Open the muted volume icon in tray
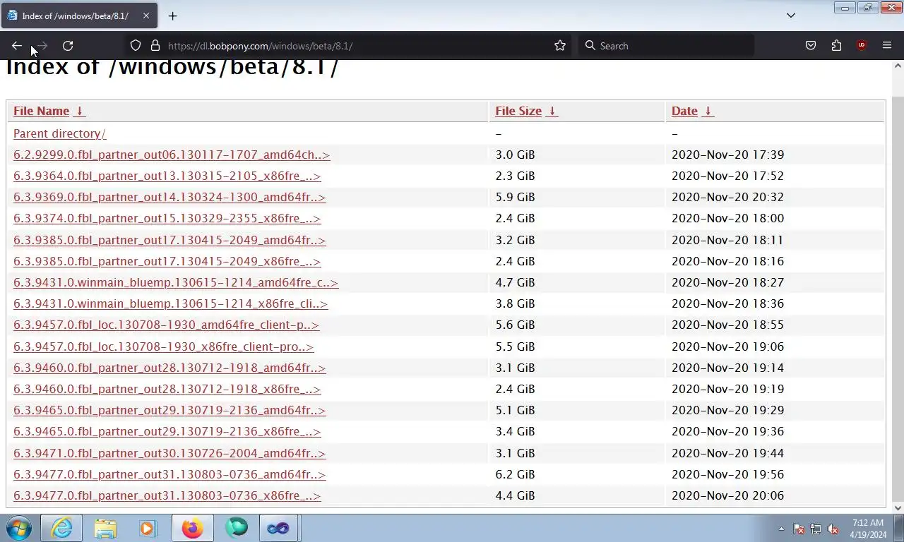The image size is (904, 542). pos(833,529)
